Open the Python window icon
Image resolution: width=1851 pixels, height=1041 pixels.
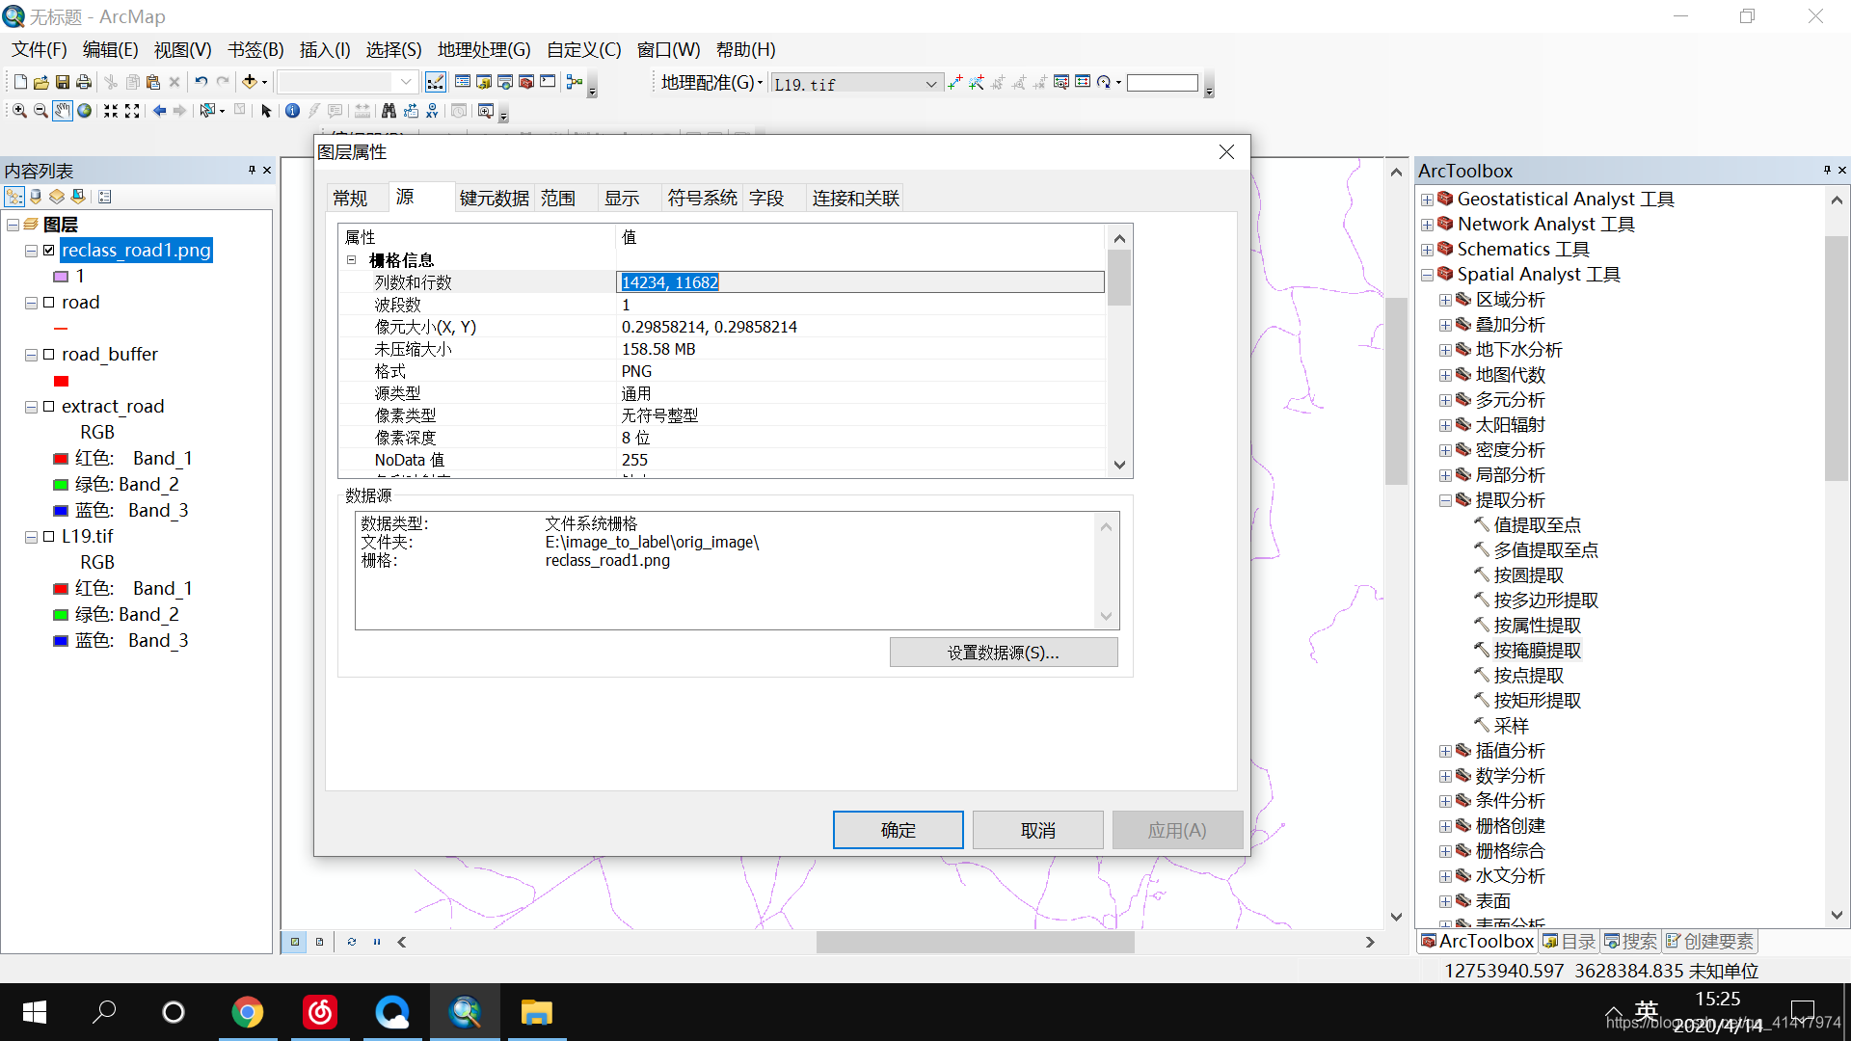548,83
